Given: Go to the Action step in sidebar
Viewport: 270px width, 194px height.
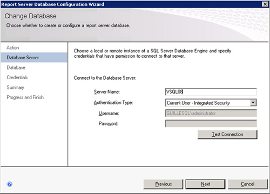Looking at the screenshot, I should pos(13,47).
